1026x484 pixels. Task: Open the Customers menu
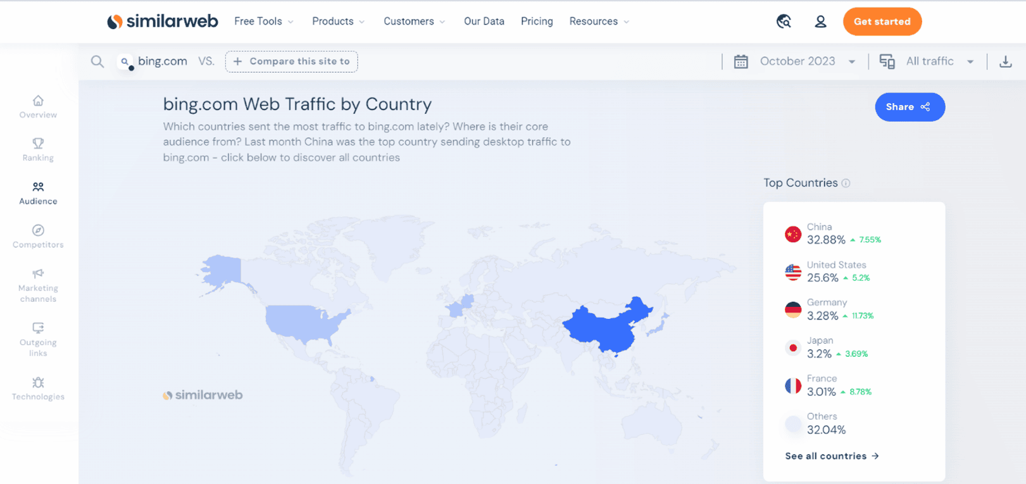(415, 22)
